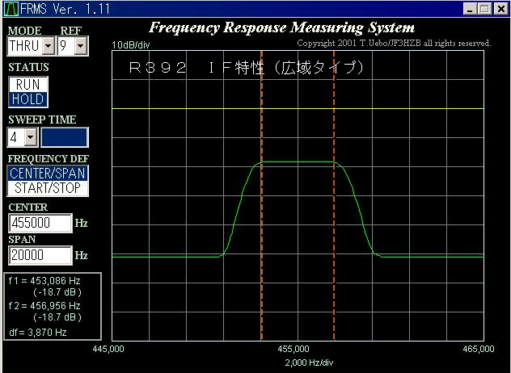The image size is (511, 373).
Task: Click the Copyright 2001 T.Uebo notice
Action: click(x=394, y=43)
